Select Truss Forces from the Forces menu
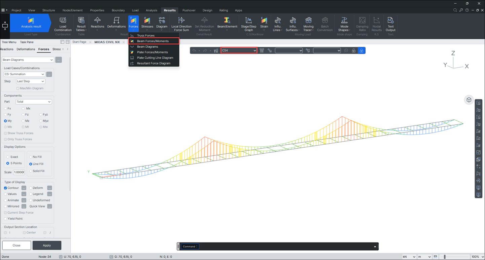The height and width of the screenshot is (260, 485). [154, 35]
